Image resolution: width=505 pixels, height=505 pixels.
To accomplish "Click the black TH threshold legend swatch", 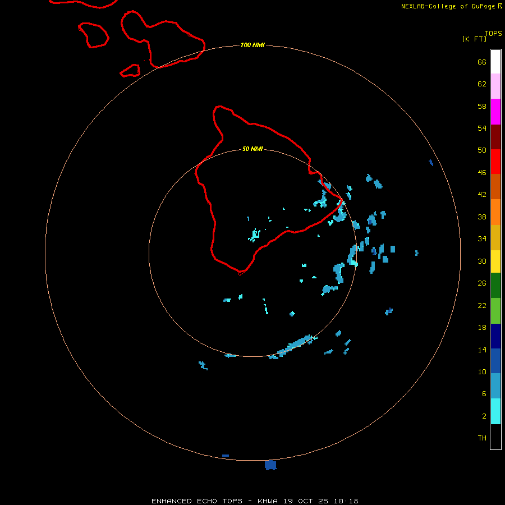I will [495, 437].
